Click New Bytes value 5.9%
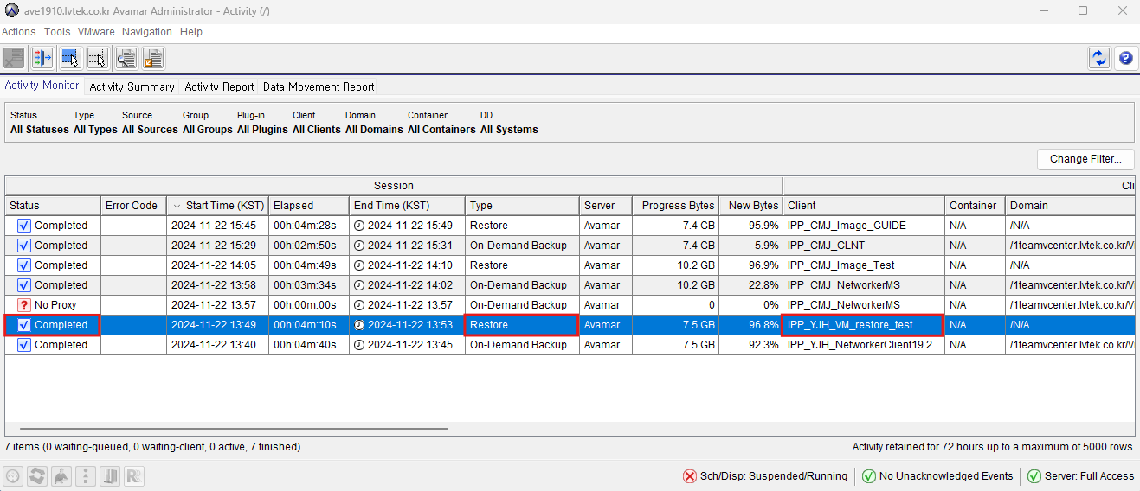Image resolution: width=1140 pixels, height=491 pixels. click(x=765, y=245)
